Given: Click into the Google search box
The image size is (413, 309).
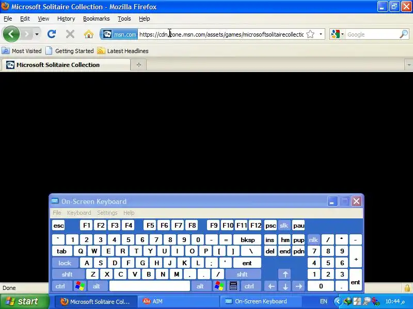Looking at the screenshot, I should [372, 35].
